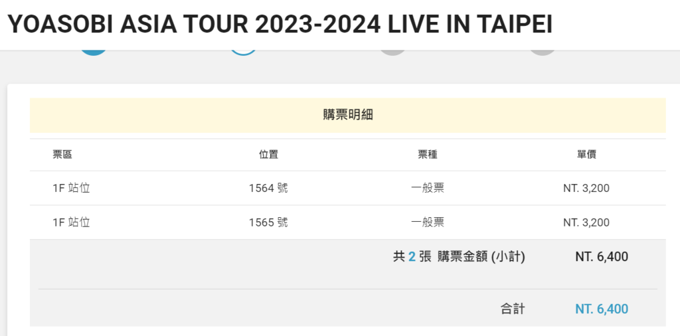Select the 1565 號 seat position cell
The width and height of the screenshot is (680, 336).
pyautogui.click(x=268, y=222)
